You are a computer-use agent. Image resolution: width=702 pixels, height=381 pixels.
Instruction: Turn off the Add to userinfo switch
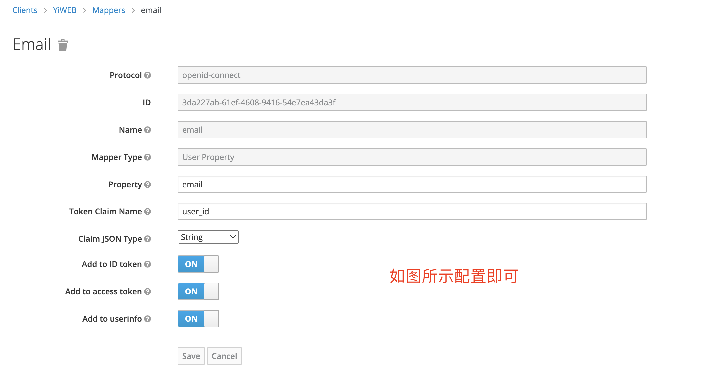click(x=198, y=319)
